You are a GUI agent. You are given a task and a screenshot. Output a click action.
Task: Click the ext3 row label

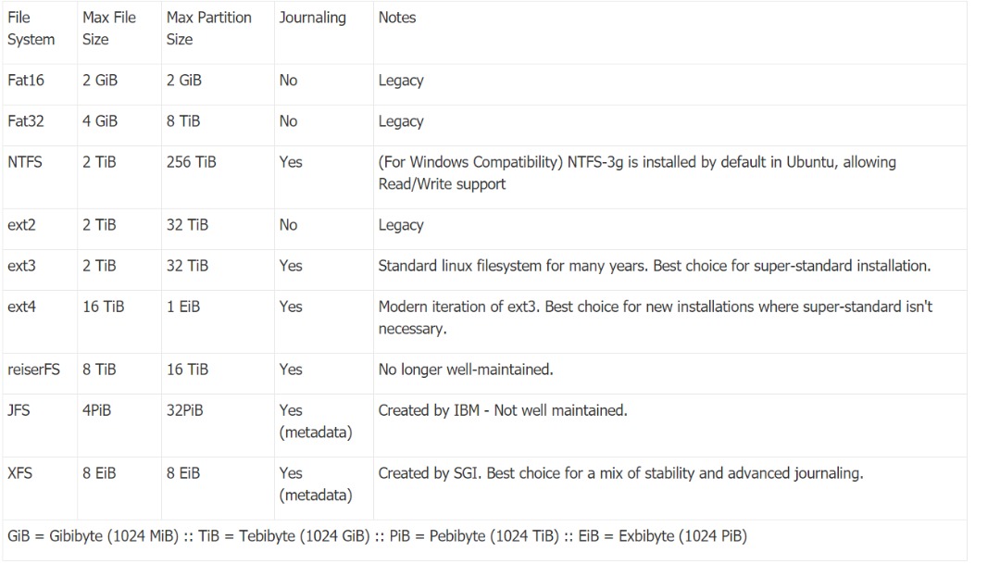click(x=21, y=266)
